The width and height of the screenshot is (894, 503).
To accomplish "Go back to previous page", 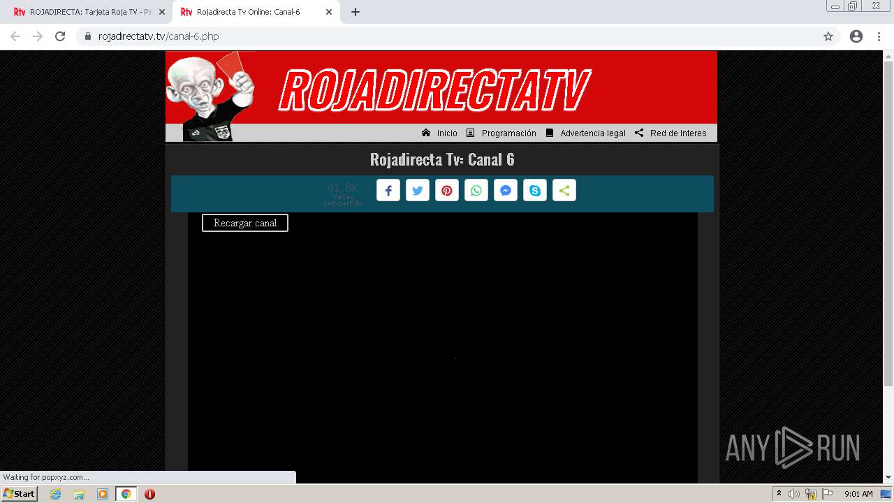I will click(15, 36).
